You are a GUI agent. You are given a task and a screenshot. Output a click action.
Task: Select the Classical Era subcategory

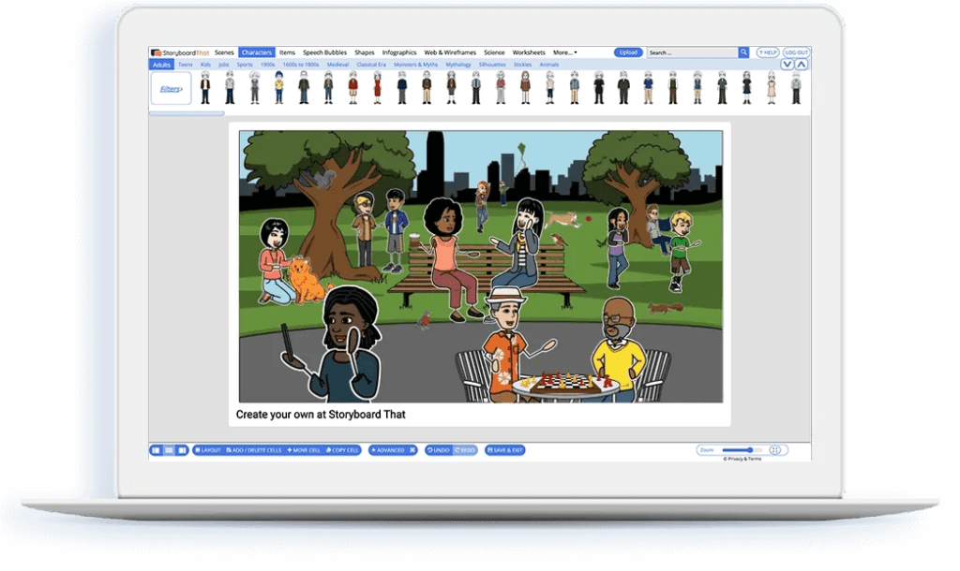371,65
